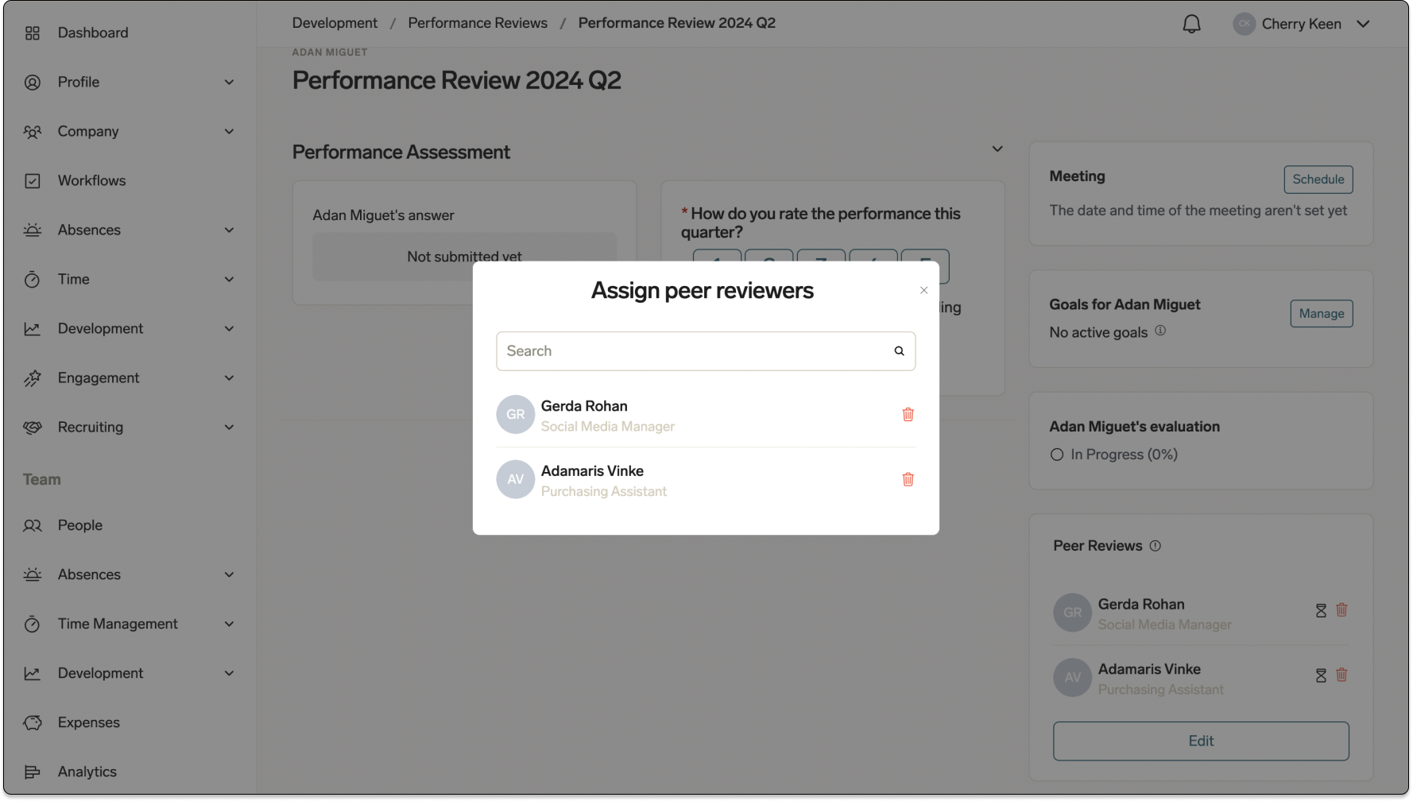Click the info icon beside Peer Reviews
This screenshot has width=1413, height=801.
(x=1156, y=545)
